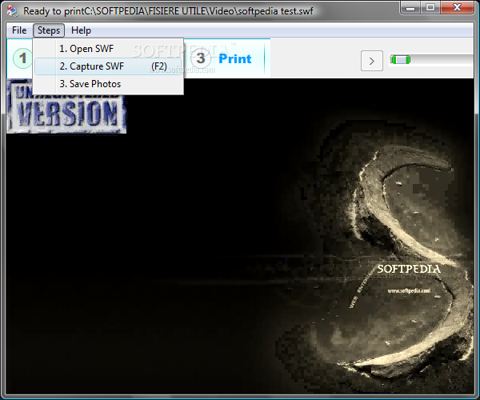Click the green progress slider handle
480x400 pixels.
tap(401, 60)
